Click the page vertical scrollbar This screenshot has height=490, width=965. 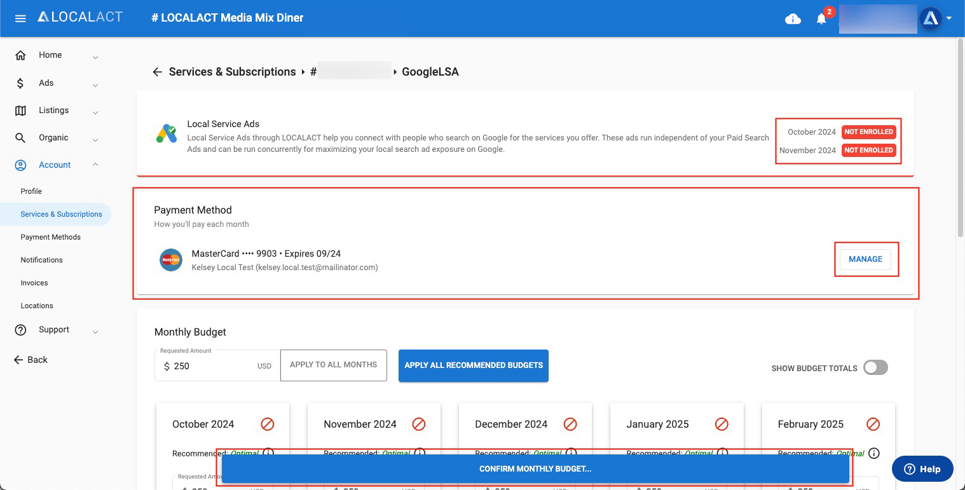pos(961,138)
